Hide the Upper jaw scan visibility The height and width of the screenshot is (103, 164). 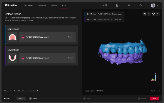88,14
